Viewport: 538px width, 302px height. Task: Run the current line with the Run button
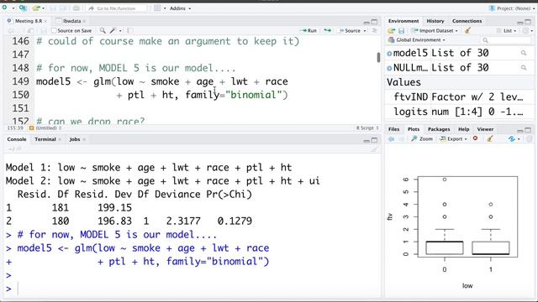pyautogui.click(x=309, y=30)
